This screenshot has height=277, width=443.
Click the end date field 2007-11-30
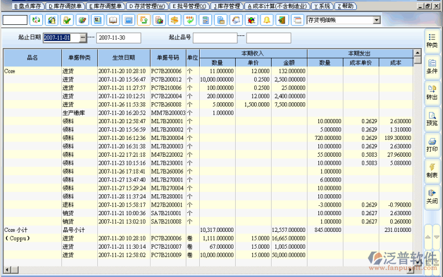pyautogui.click(x=119, y=38)
